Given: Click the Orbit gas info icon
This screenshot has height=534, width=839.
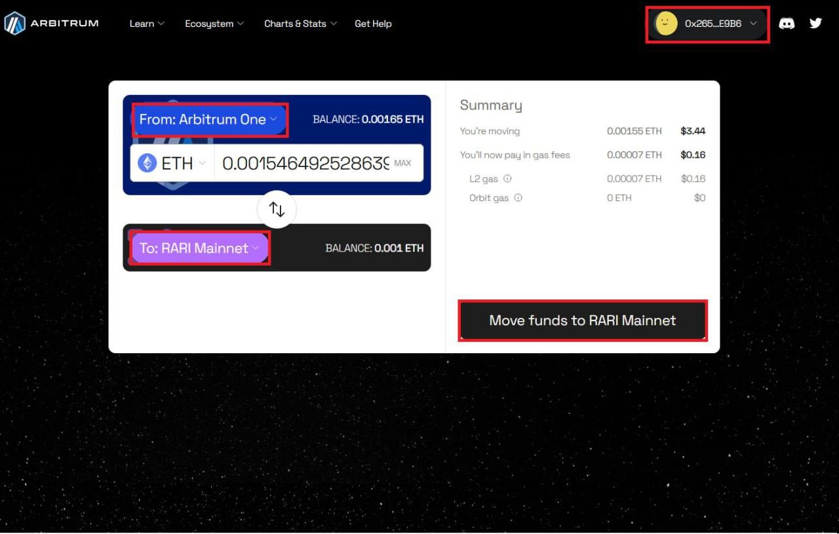Looking at the screenshot, I should 518,197.
